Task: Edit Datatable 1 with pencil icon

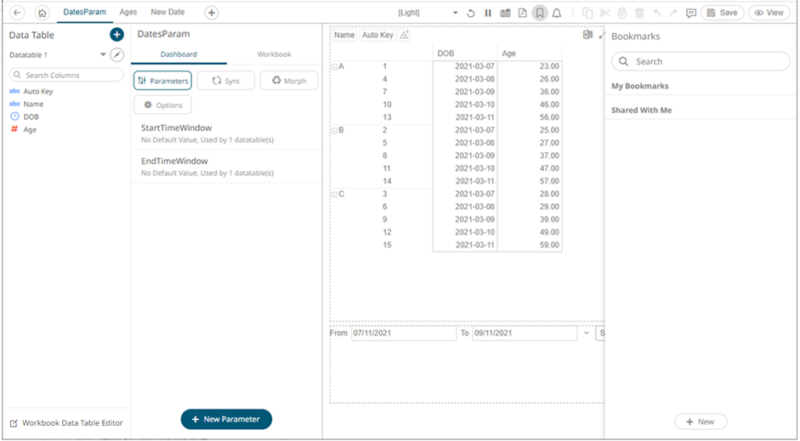Action: click(x=117, y=54)
